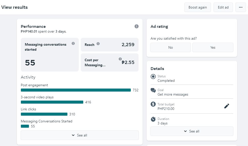Click the Total budget dollar icon
Screen dimensions: 248x146
pos(153,104)
